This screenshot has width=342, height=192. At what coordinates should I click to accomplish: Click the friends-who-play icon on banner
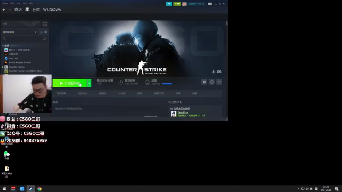pyautogui.click(x=214, y=71)
